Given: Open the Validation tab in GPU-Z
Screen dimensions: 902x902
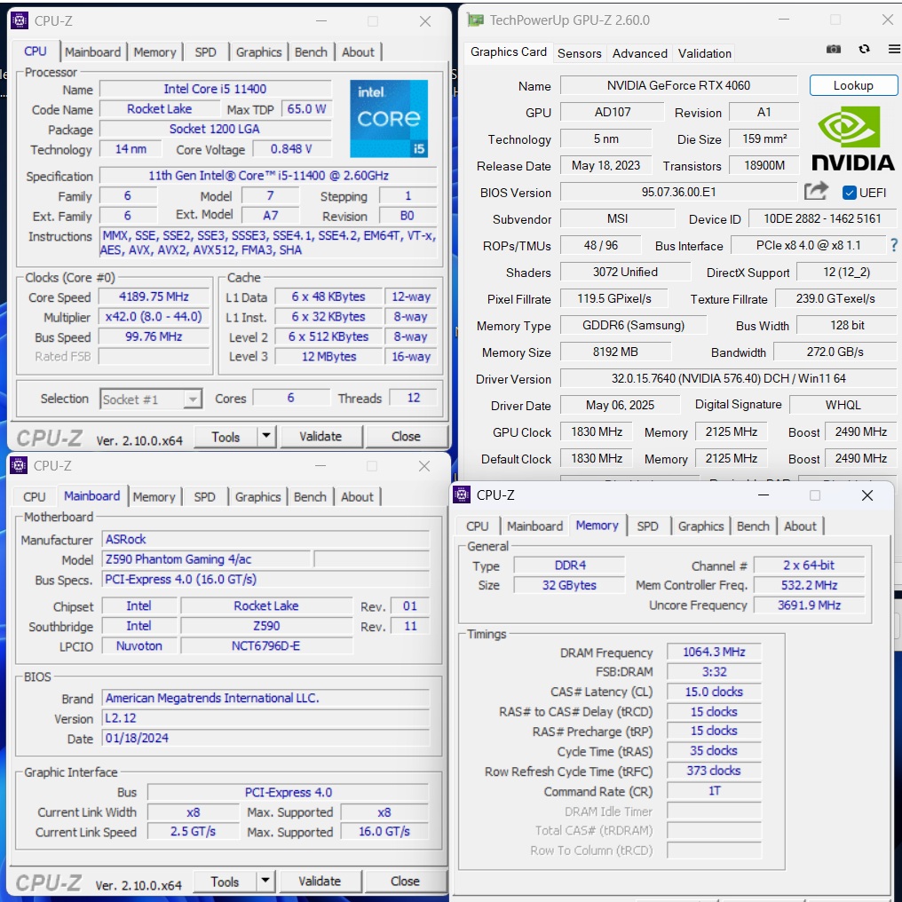Looking at the screenshot, I should 705,53.
